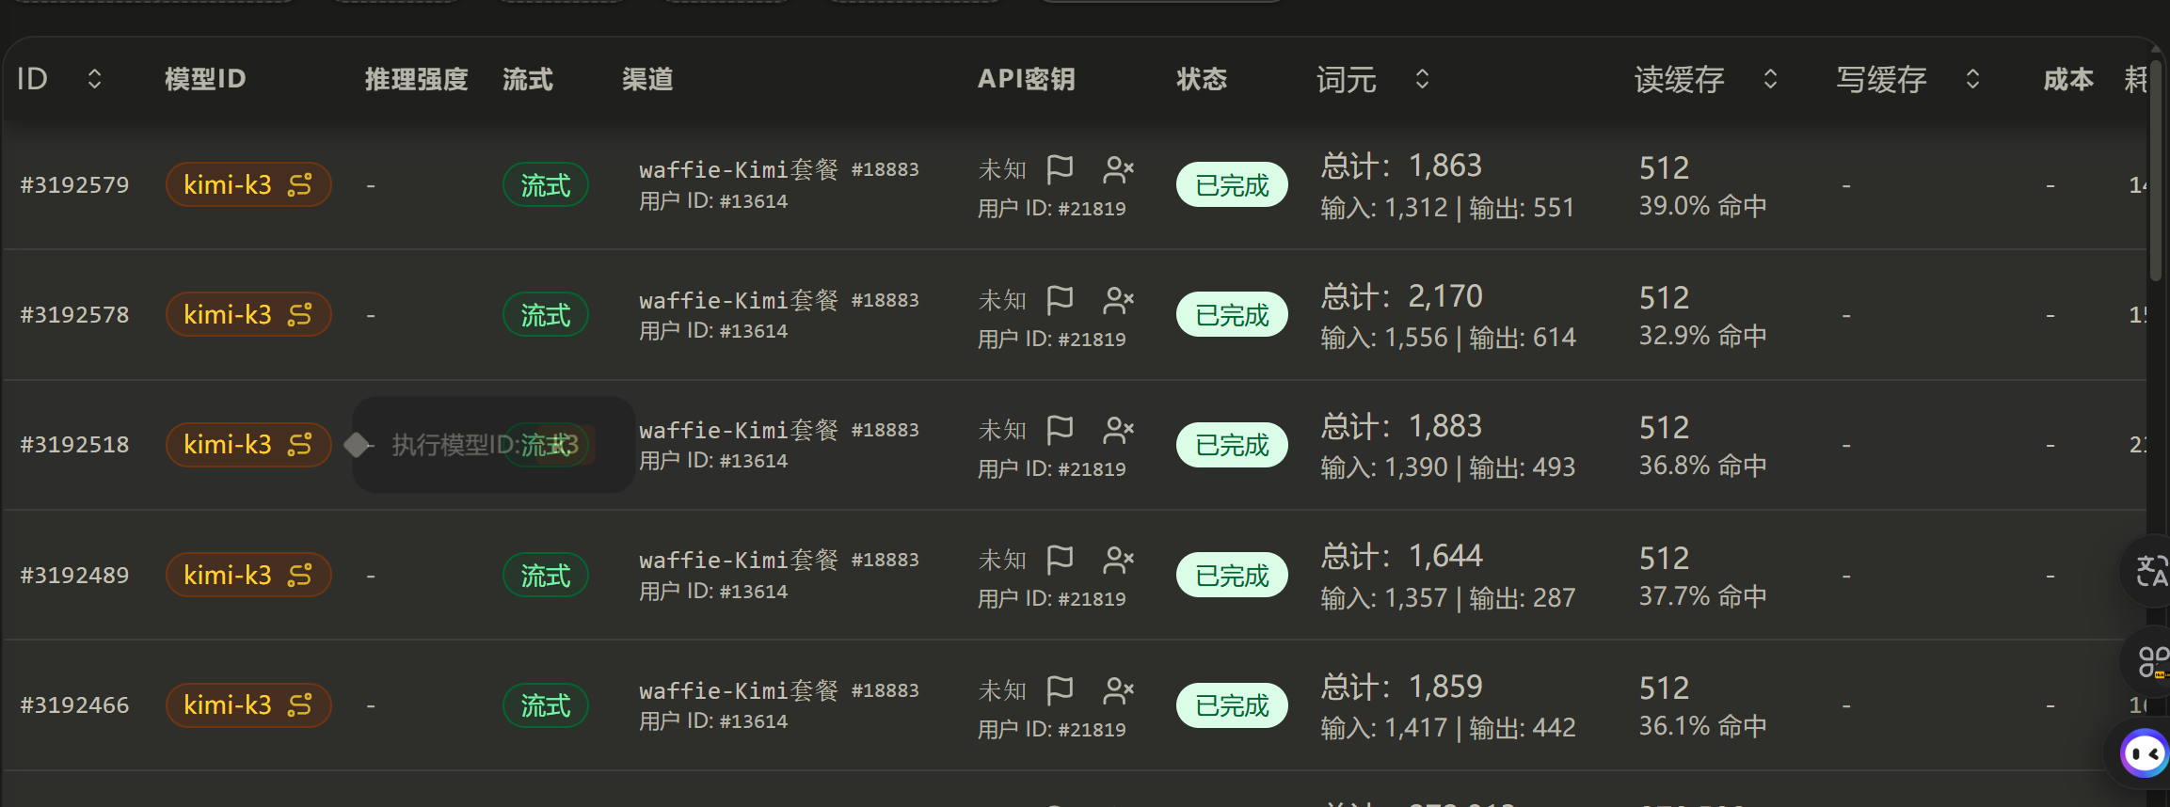Viewport: 2170px width, 807px height.
Task: Click log ID #3192489
Action: pyautogui.click(x=74, y=576)
